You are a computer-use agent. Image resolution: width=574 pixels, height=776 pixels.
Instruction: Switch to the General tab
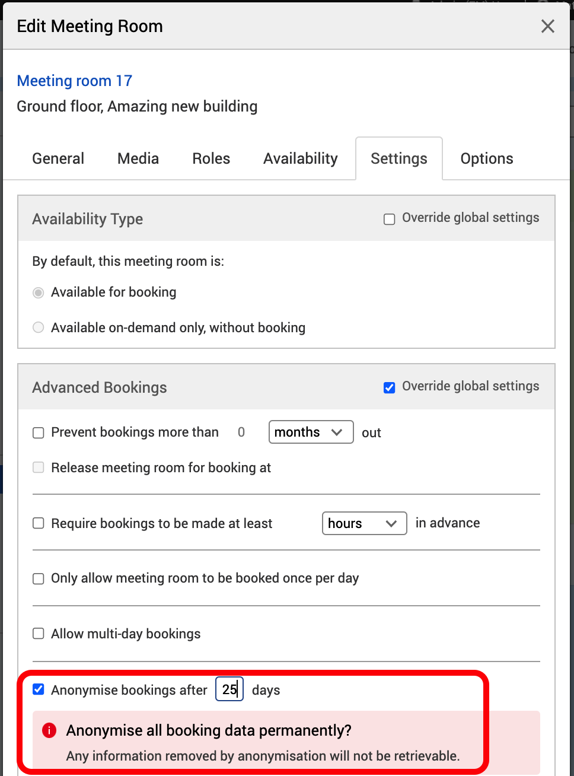[x=58, y=158]
